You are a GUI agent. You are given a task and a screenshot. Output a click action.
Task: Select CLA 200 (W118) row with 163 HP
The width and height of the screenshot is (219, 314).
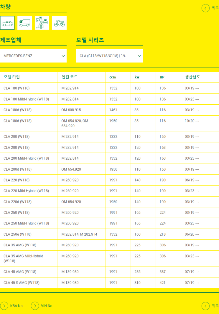[109, 148]
